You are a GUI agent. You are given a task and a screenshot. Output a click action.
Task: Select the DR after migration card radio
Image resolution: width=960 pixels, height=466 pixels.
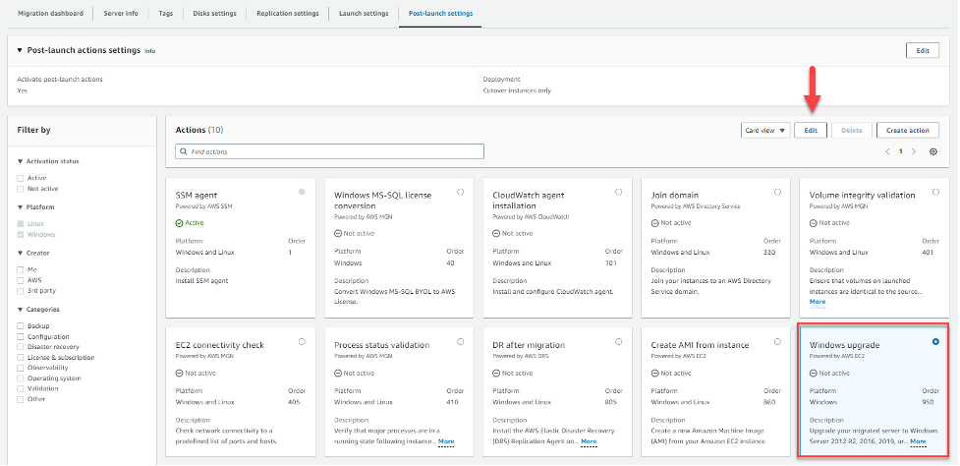[x=618, y=342]
